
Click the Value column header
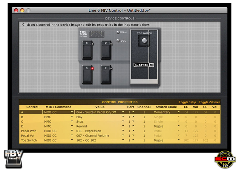[x=100, y=107]
